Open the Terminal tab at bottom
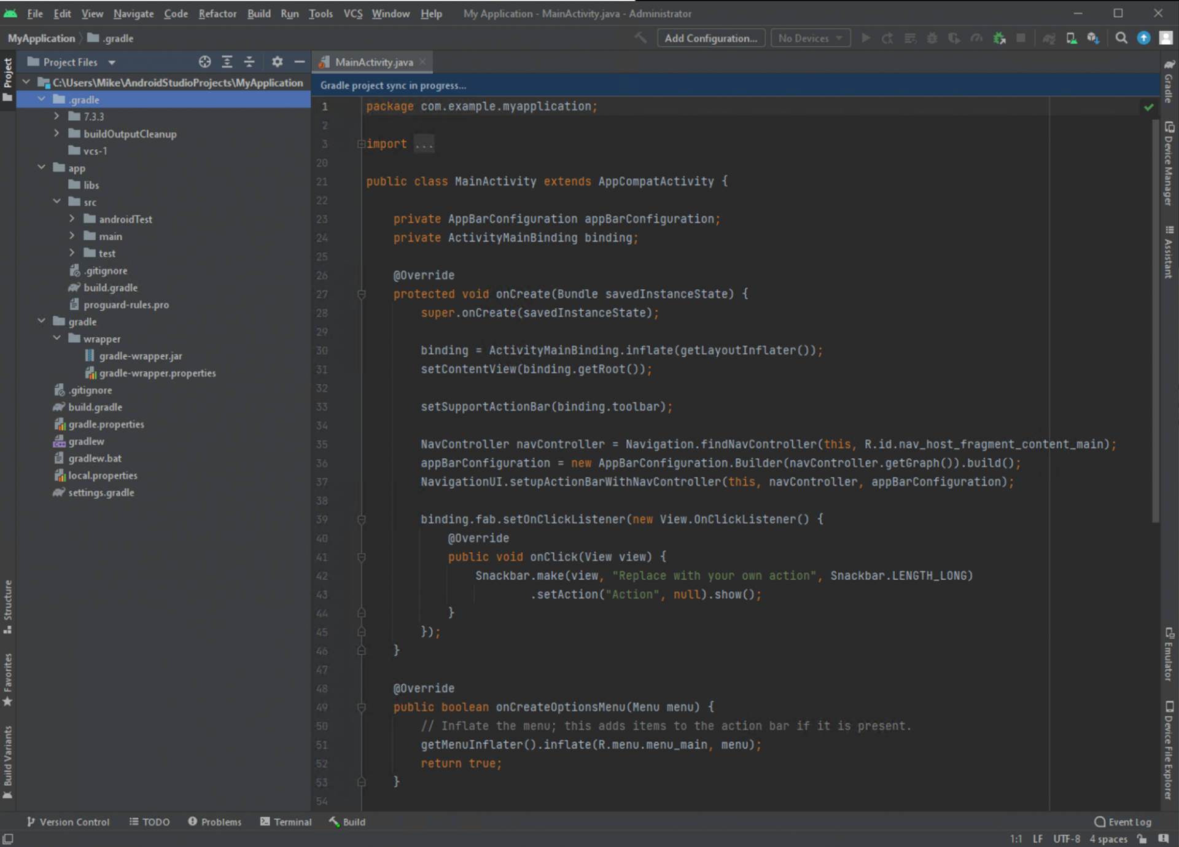1179x847 pixels. click(286, 822)
